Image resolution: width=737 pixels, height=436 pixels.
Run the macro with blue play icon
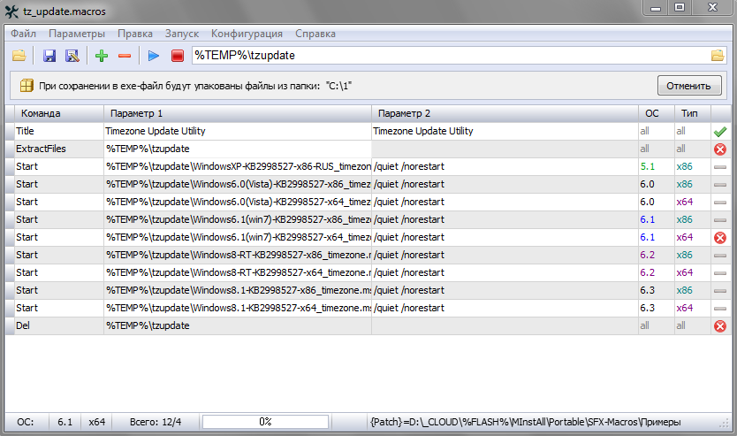(154, 56)
